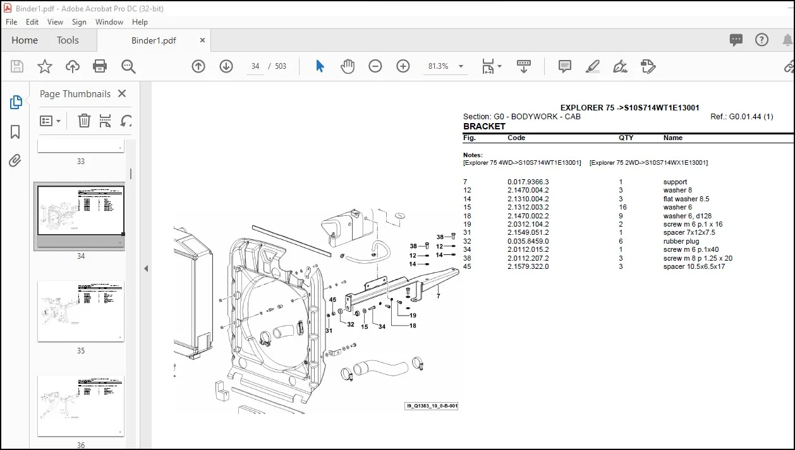Image resolution: width=795 pixels, height=450 pixels.
Task: Open the Attachments paperclip panel
Action: (16, 161)
